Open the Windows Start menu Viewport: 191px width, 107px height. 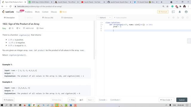tap(2, 105)
